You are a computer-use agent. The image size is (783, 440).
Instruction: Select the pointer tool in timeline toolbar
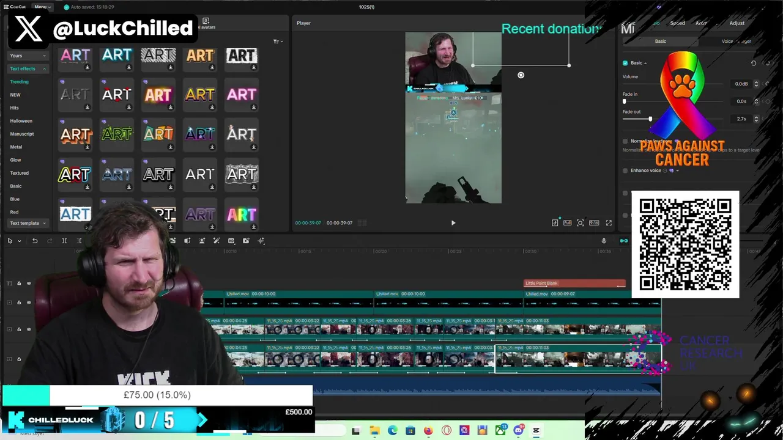(x=10, y=241)
